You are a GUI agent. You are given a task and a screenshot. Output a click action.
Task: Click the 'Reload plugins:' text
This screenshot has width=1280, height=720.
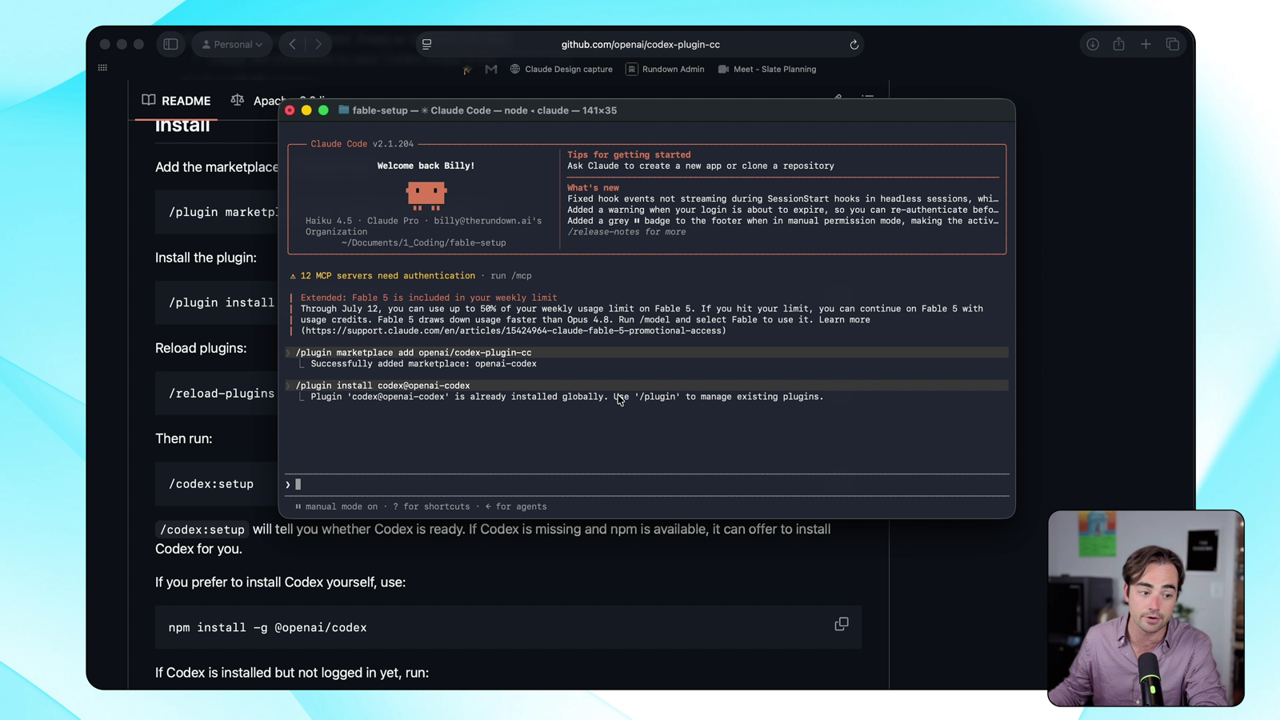pyautogui.click(x=201, y=348)
